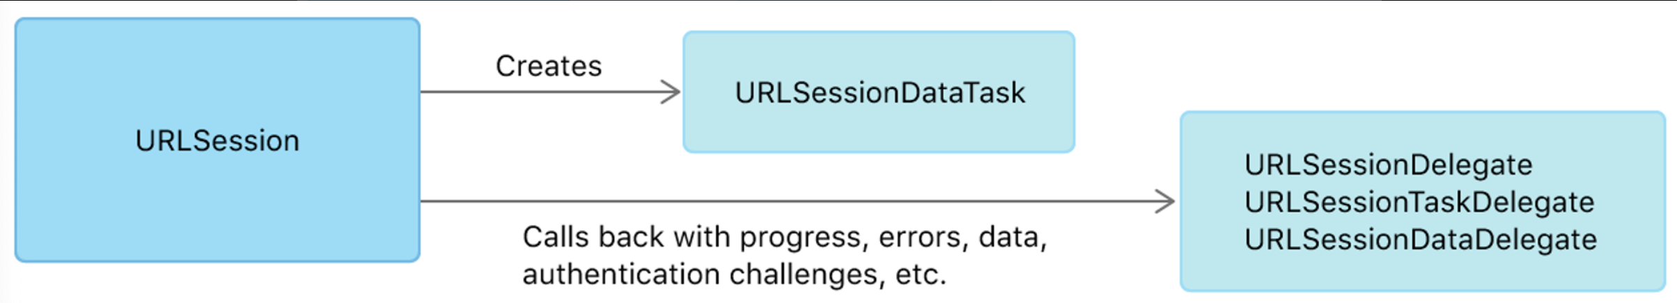Click the arrowhead pointing to the delegates box
The image size is (1677, 303).
(x=1165, y=202)
